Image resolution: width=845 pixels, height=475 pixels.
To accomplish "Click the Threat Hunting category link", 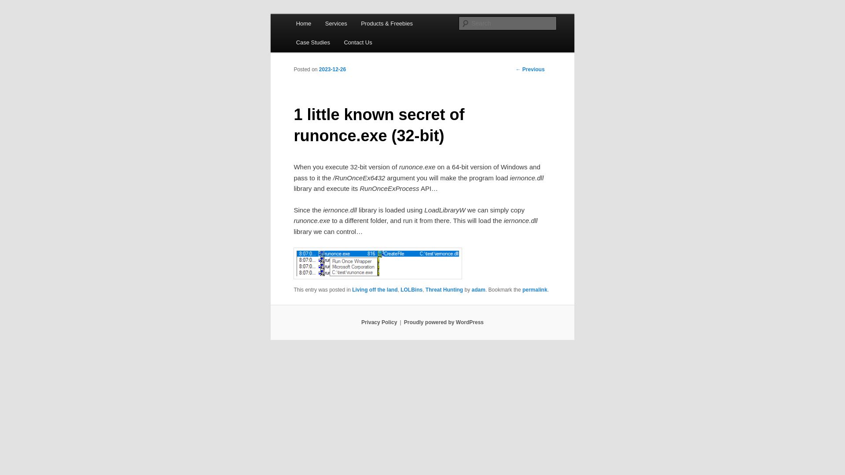I will (x=444, y=289).
